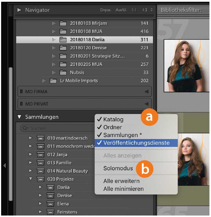211x217 pixels.
Task: Expand the MD FIRMA volume arrow
Action: [146, 91]
